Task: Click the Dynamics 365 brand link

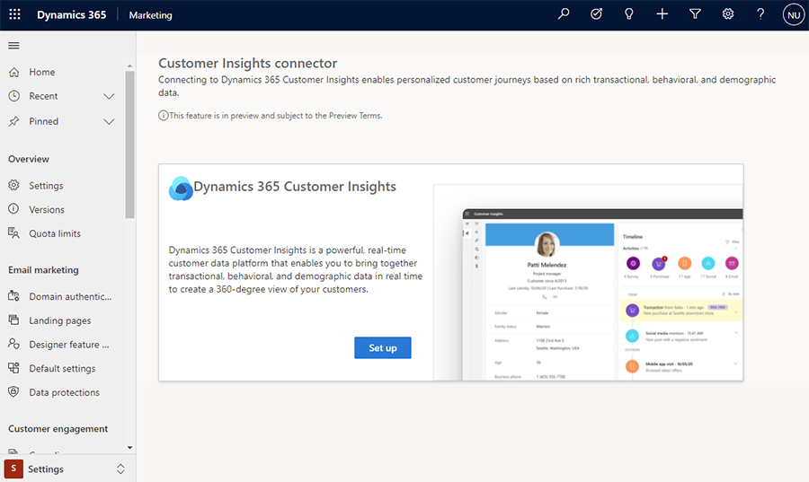Action: [x=70, y=15]
